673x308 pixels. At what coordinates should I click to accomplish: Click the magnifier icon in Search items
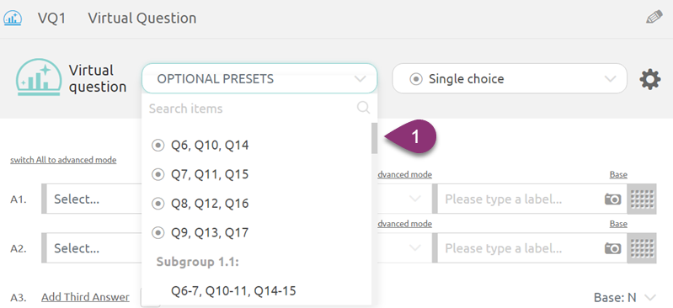click(363, 108)
